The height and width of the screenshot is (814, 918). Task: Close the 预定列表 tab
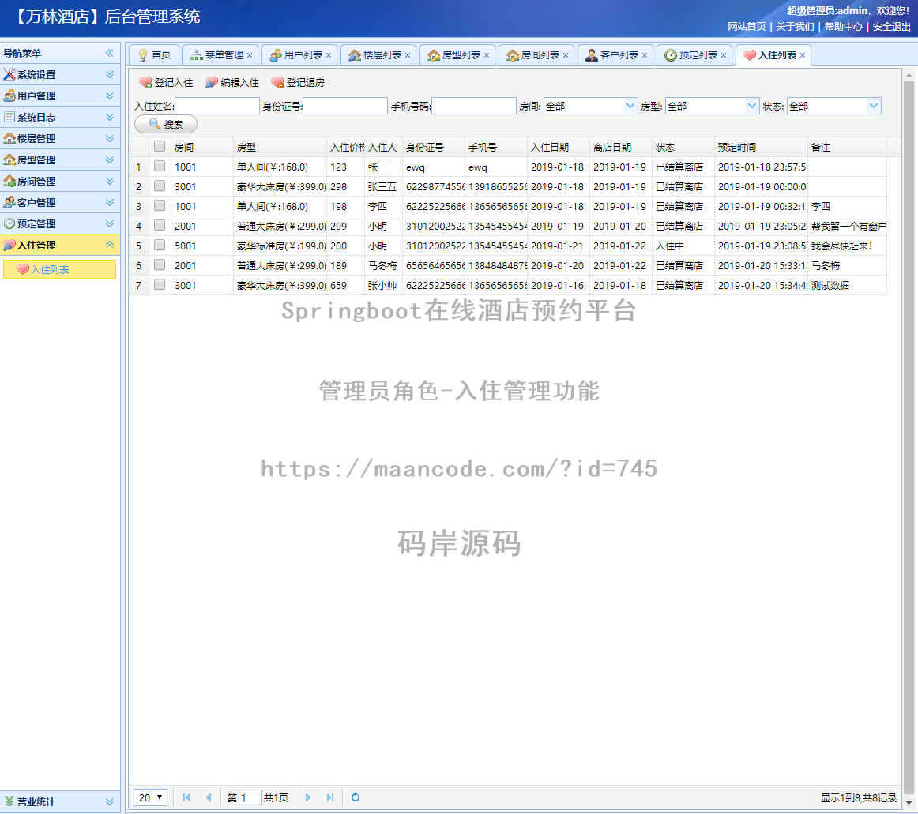[724, 55]
